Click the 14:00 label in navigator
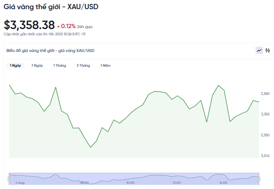 [223, 183]
